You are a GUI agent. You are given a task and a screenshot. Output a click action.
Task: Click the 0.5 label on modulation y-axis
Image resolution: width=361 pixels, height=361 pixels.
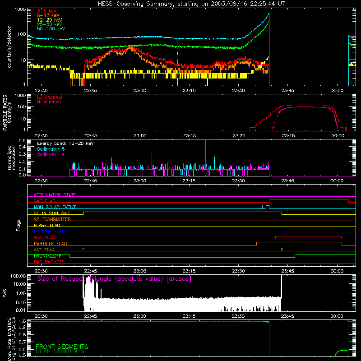tap(22, 140)
